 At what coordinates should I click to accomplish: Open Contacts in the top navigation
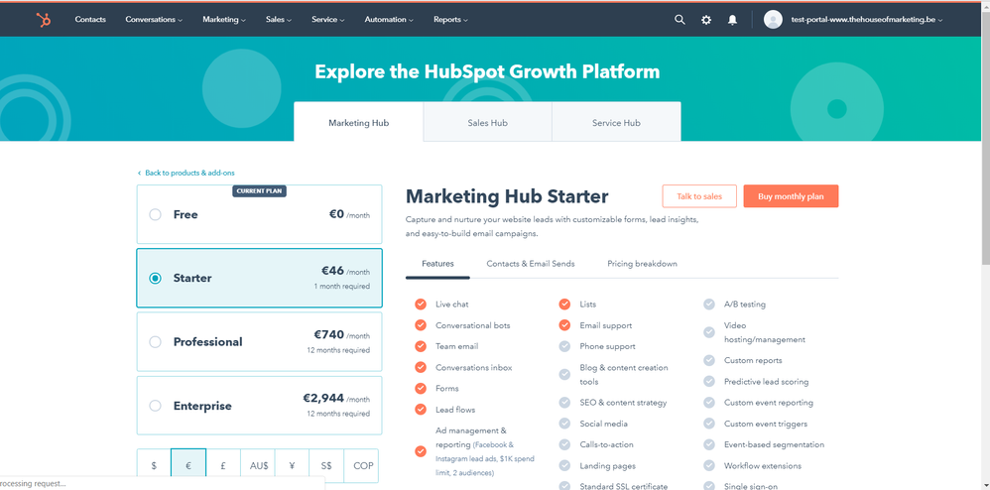point(90,20)
